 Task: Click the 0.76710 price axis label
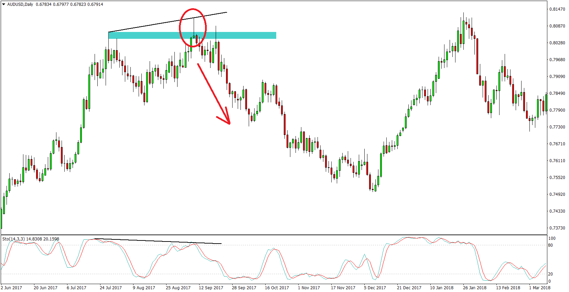pyautogui.click(x=557, y=144)
